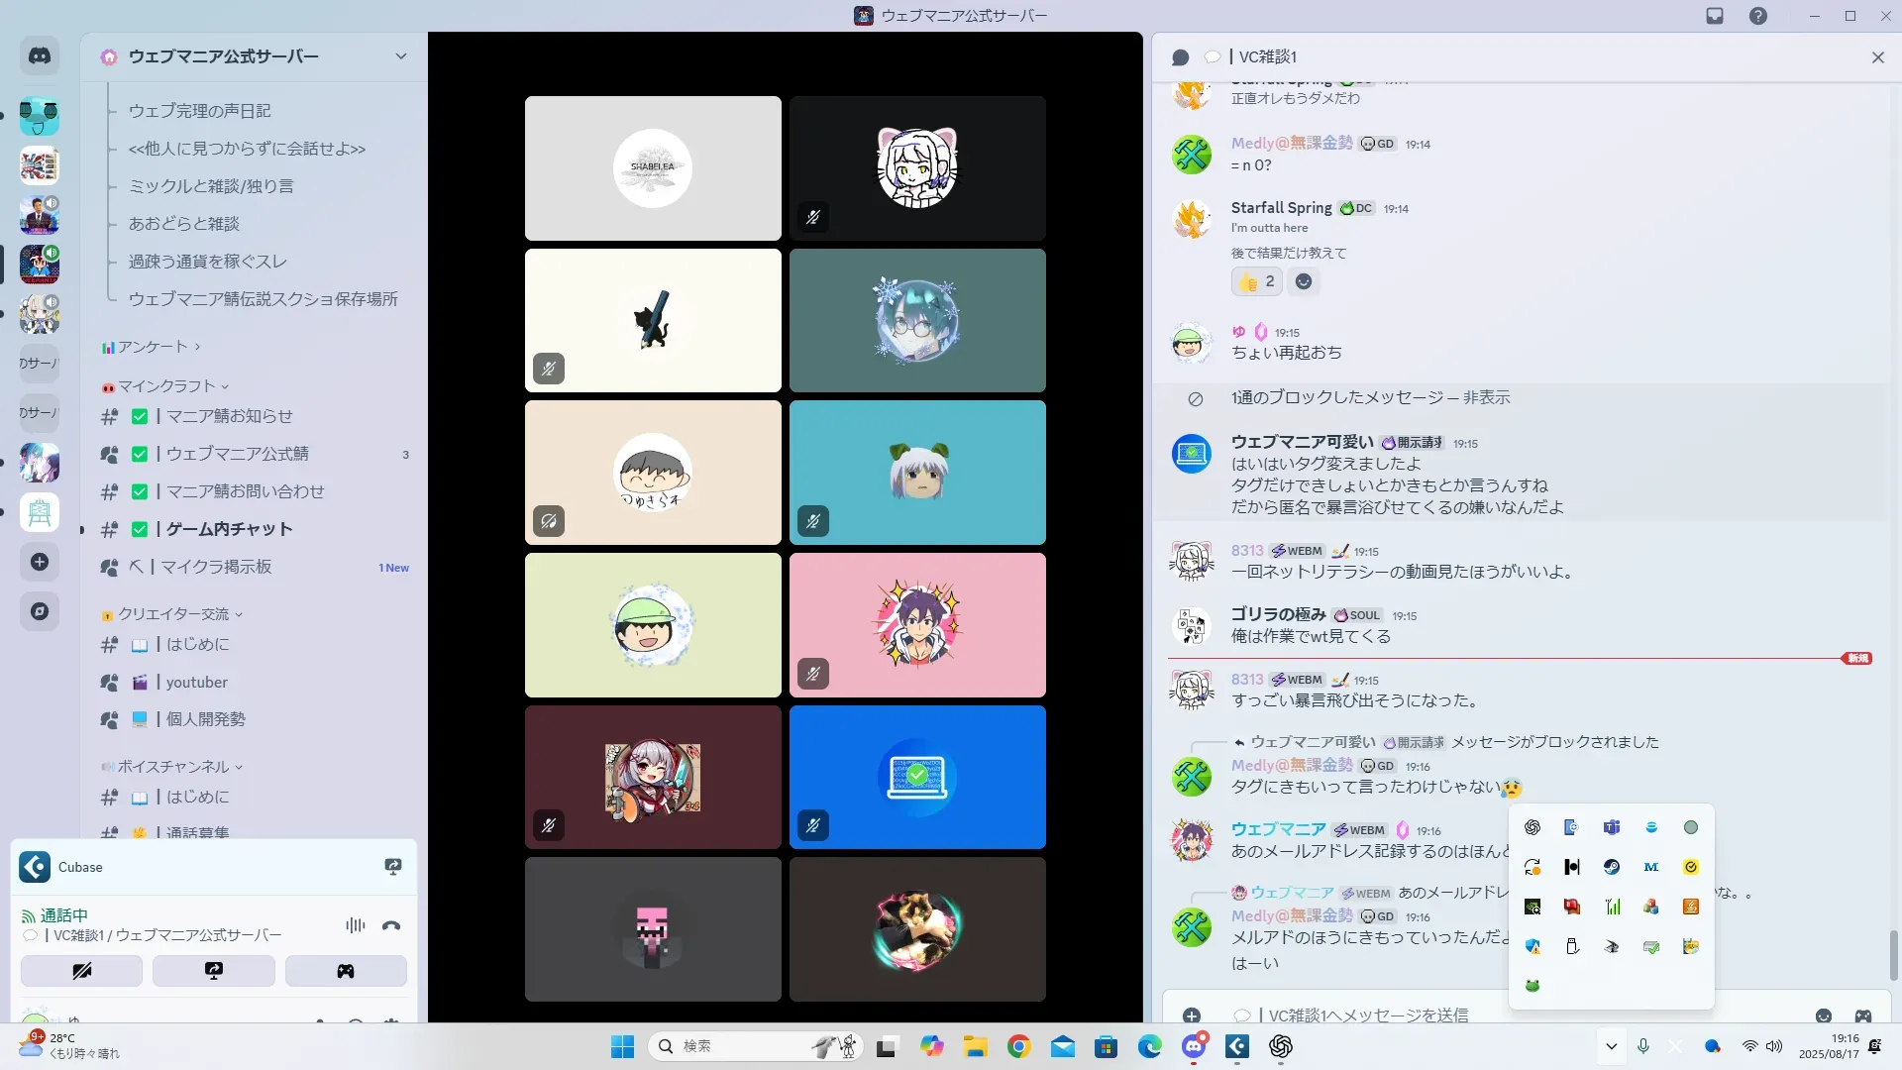Collapse the マインクラフト category
The width and height of the screenshot is (1902, 1070).
(166, 386)
